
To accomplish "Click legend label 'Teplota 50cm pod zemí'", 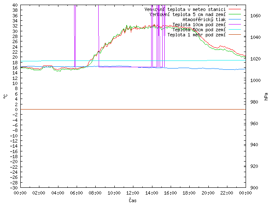I will (199, 30).
